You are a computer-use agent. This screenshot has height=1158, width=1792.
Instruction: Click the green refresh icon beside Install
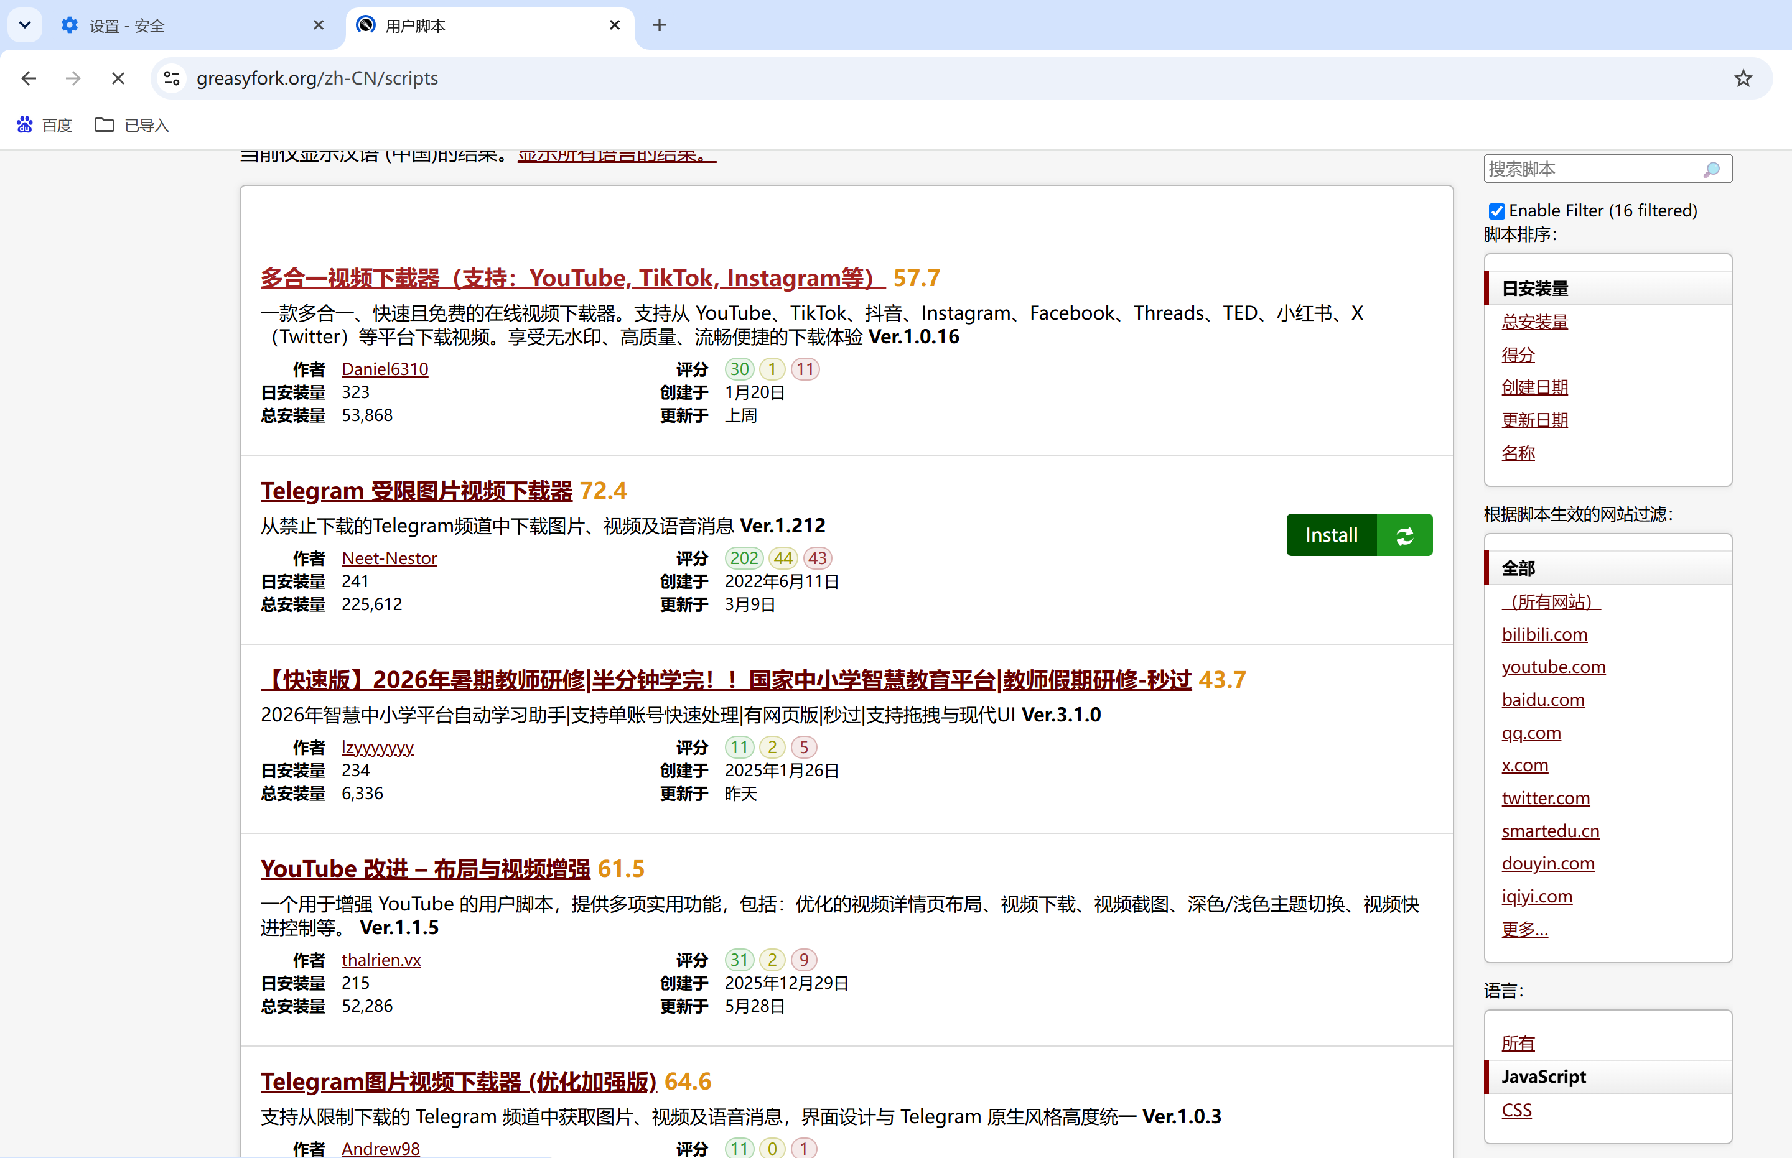[x=1404, y=535]
